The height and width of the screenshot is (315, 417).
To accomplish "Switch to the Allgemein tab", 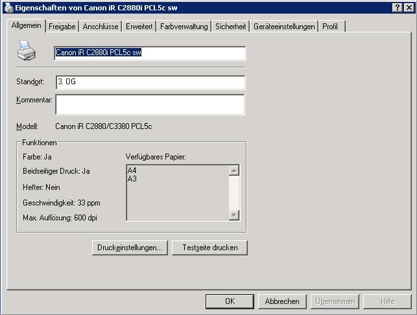I will click(27, 25).
